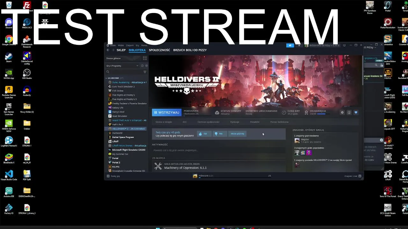Switch to the BIBLIOTEKA tab
Screen dimensions: 408x229
click(x=137, y=50)
